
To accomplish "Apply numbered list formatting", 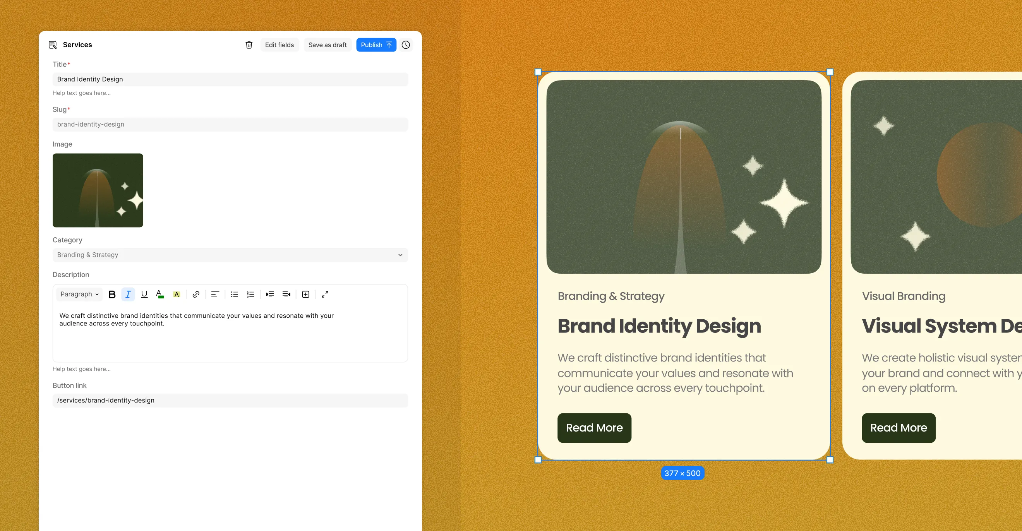I will 250,294.
